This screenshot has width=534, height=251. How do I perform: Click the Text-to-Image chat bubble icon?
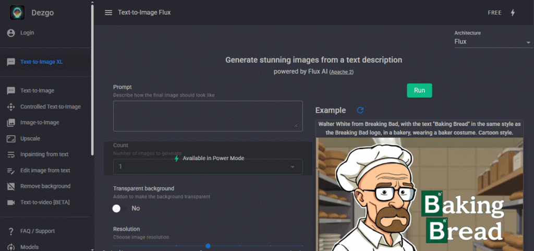(x=11, y=91)
